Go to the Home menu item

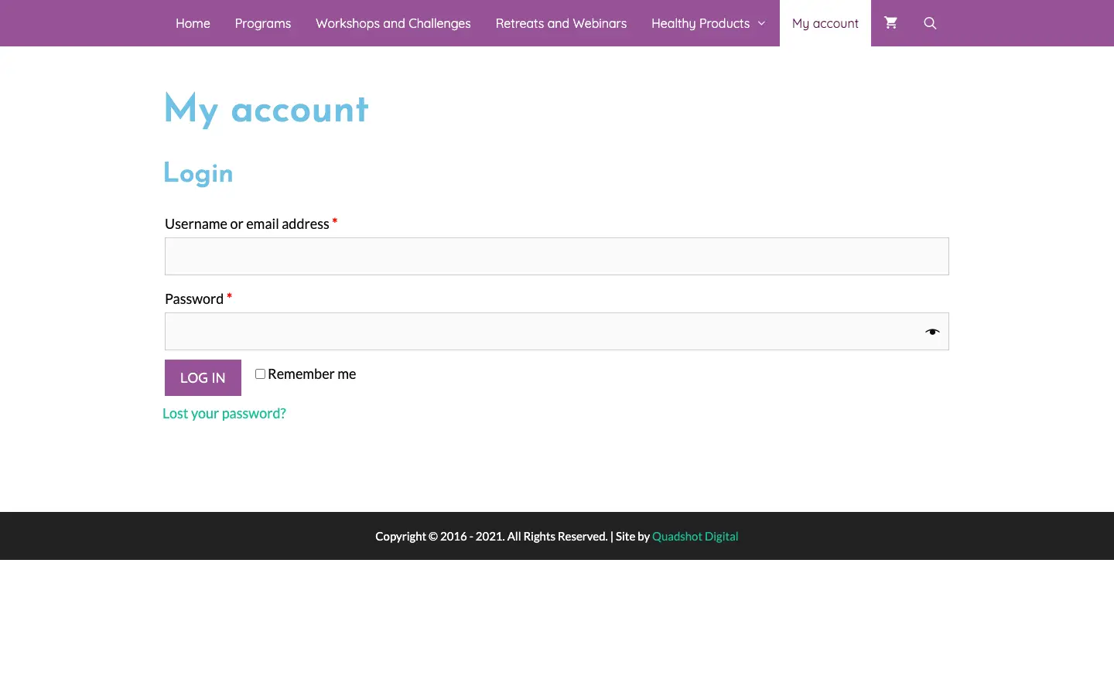click(x=193, y=23)
